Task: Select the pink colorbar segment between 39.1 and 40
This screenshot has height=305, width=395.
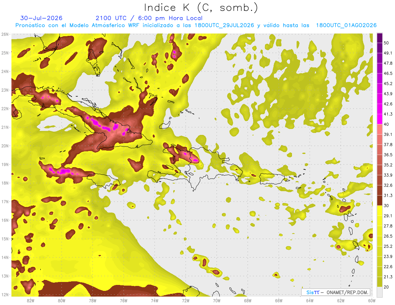Action: click(380, 129)
